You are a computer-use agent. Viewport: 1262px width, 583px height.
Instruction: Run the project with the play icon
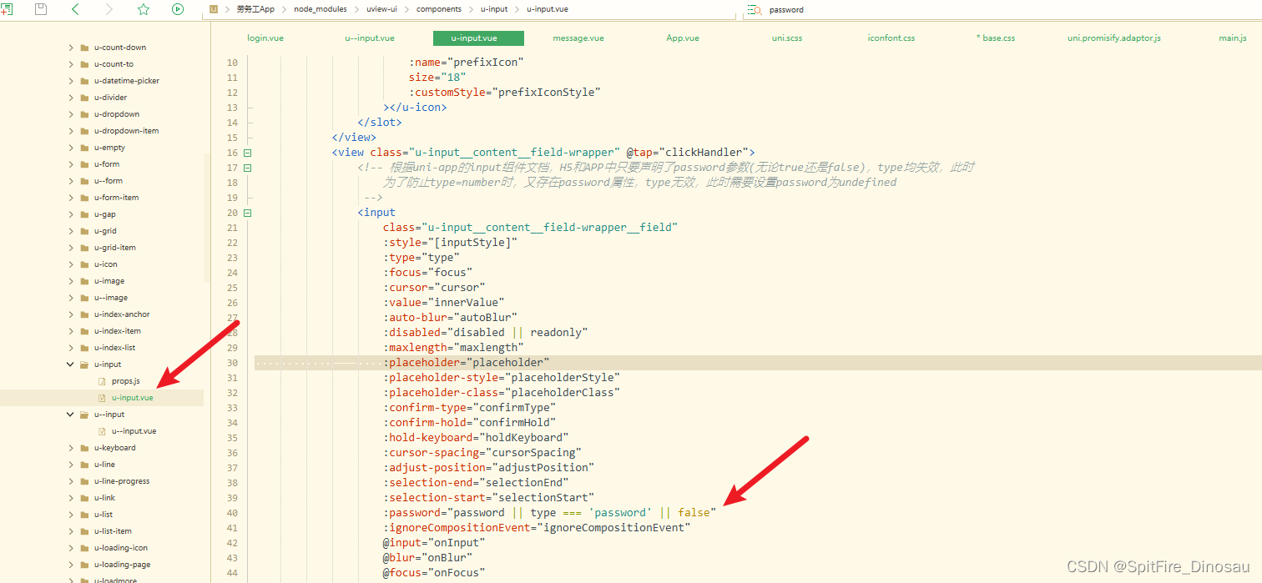(176, 10)
